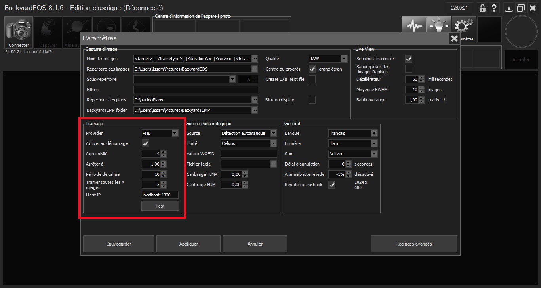Click the Tramage Test button
This screenshot has width=541, height=288.
[x=160, y=206]
